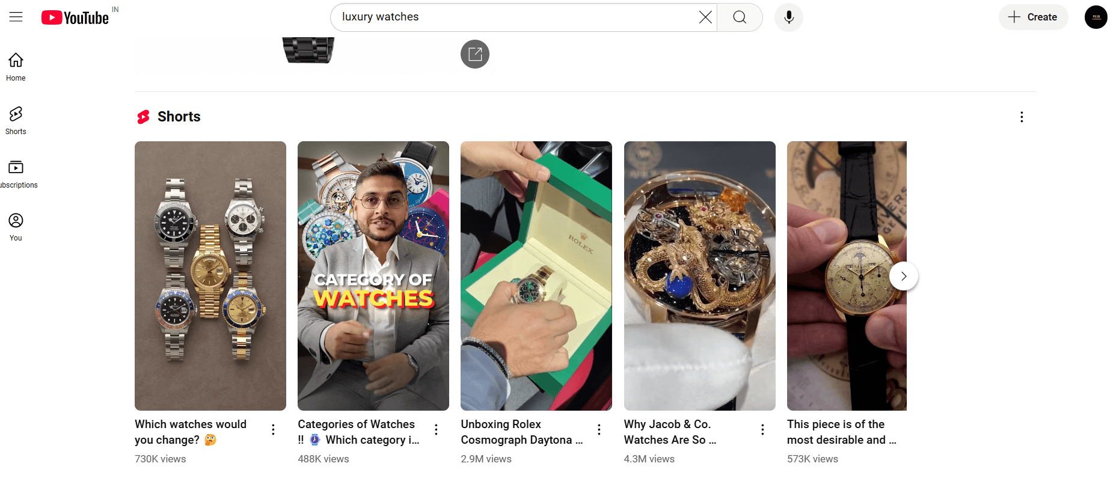The image size is (1116, 478).
Task: Click the Shorts section heading text
Action: point(179,117)
